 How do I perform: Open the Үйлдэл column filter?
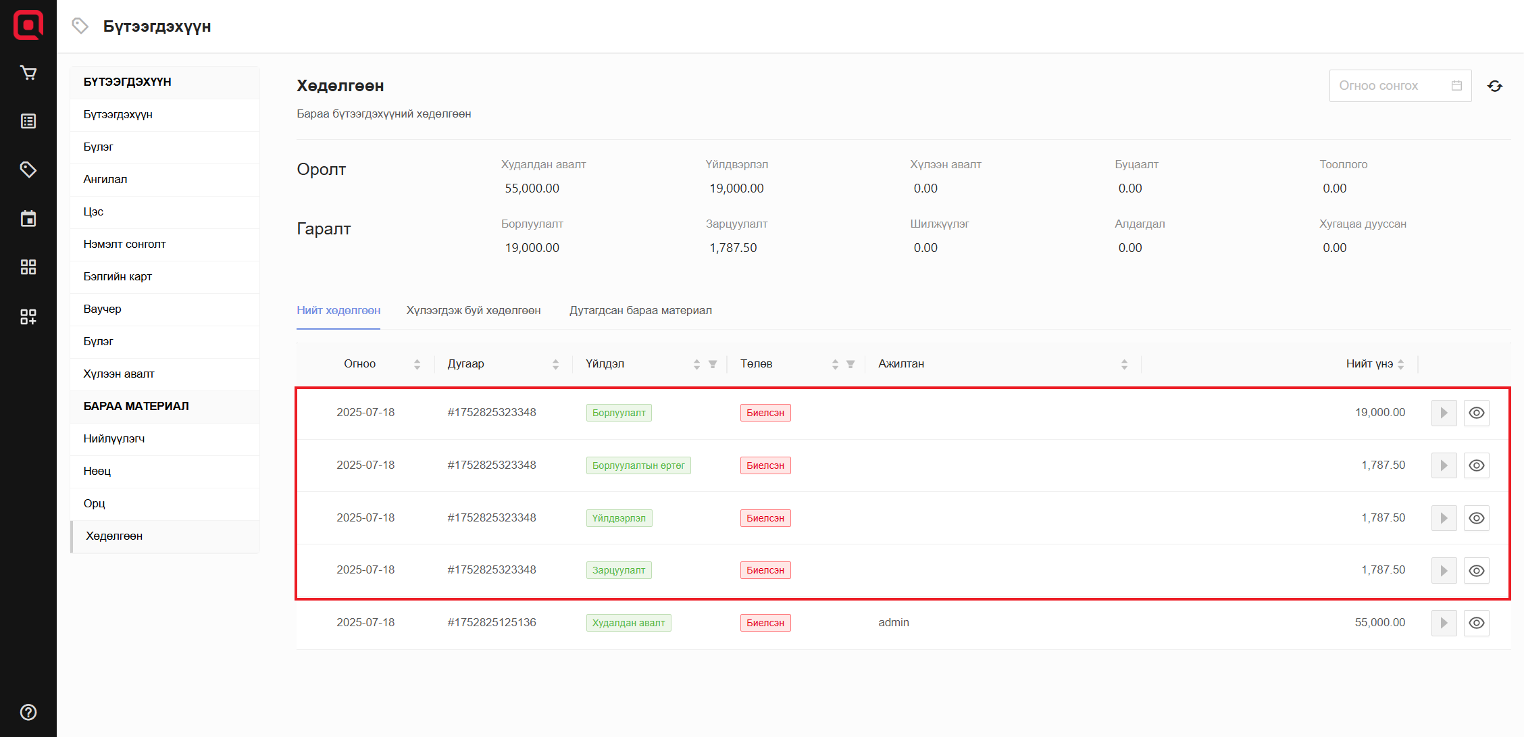click(713, 364)
